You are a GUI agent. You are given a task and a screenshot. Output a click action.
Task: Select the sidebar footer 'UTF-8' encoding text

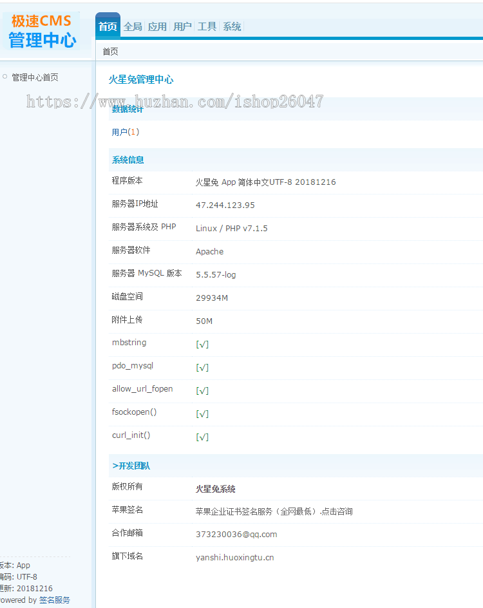(27, 577)
